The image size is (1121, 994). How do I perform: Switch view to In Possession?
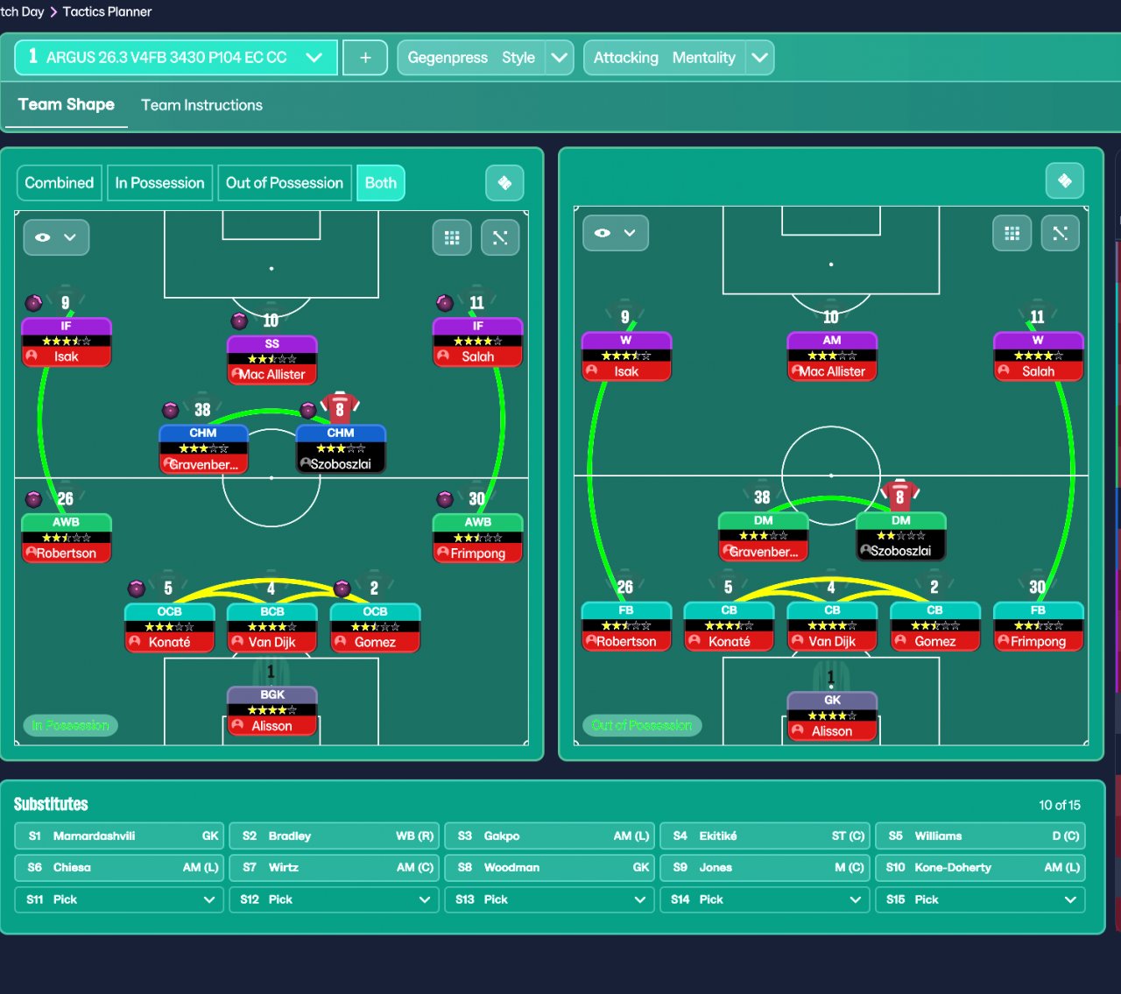pos(159,183)
